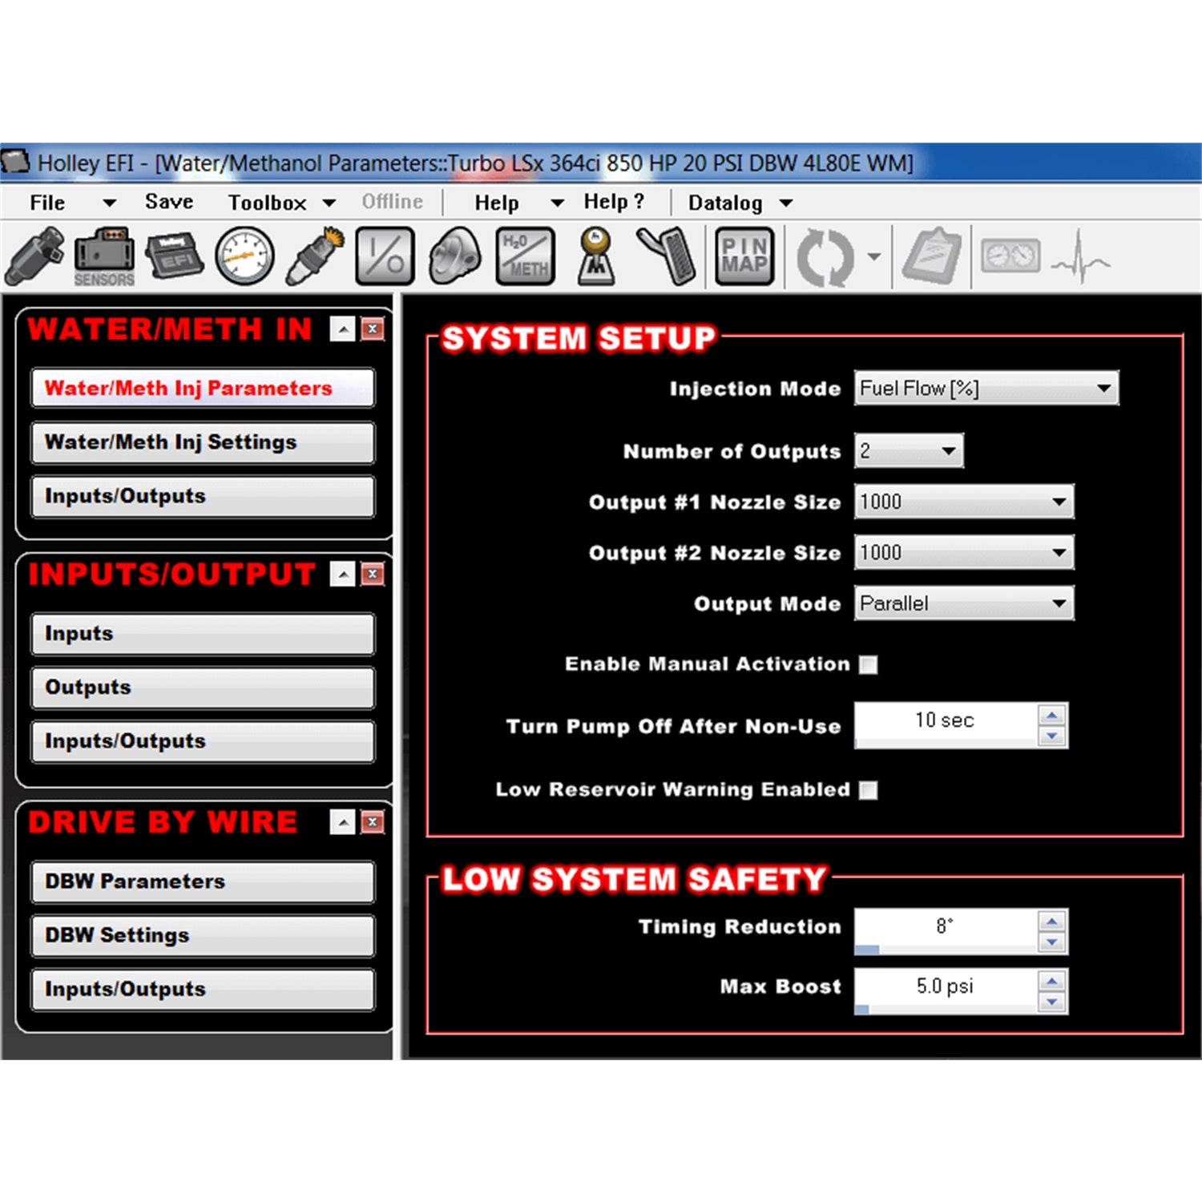The width and height of the screenshot is (1202, 1202).
Task: Collapse the Water/Meth panel with arrow button
Action: click(342, 329)
